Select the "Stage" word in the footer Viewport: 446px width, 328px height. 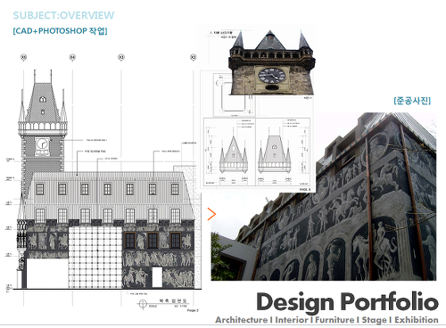(374, 320)
